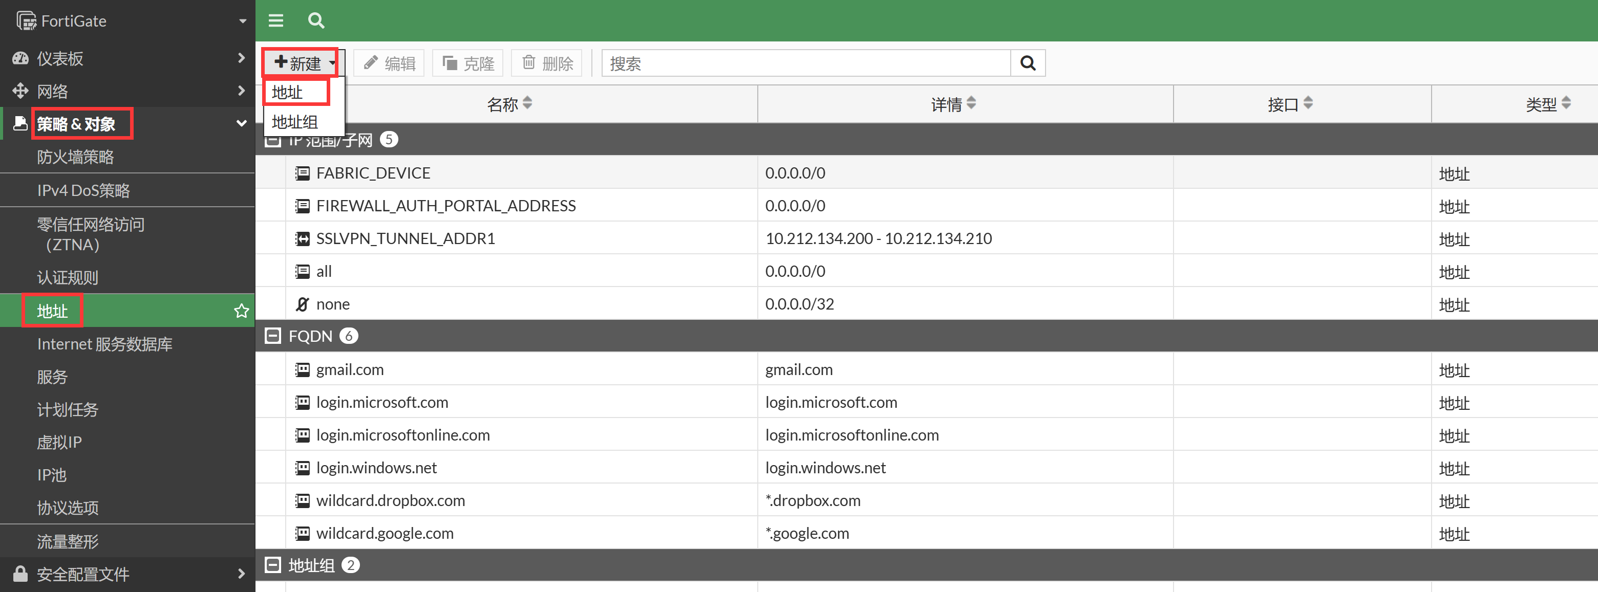1598x592 pixels.
Task: Collapse the FQDN group section
Action: [272, 336]
